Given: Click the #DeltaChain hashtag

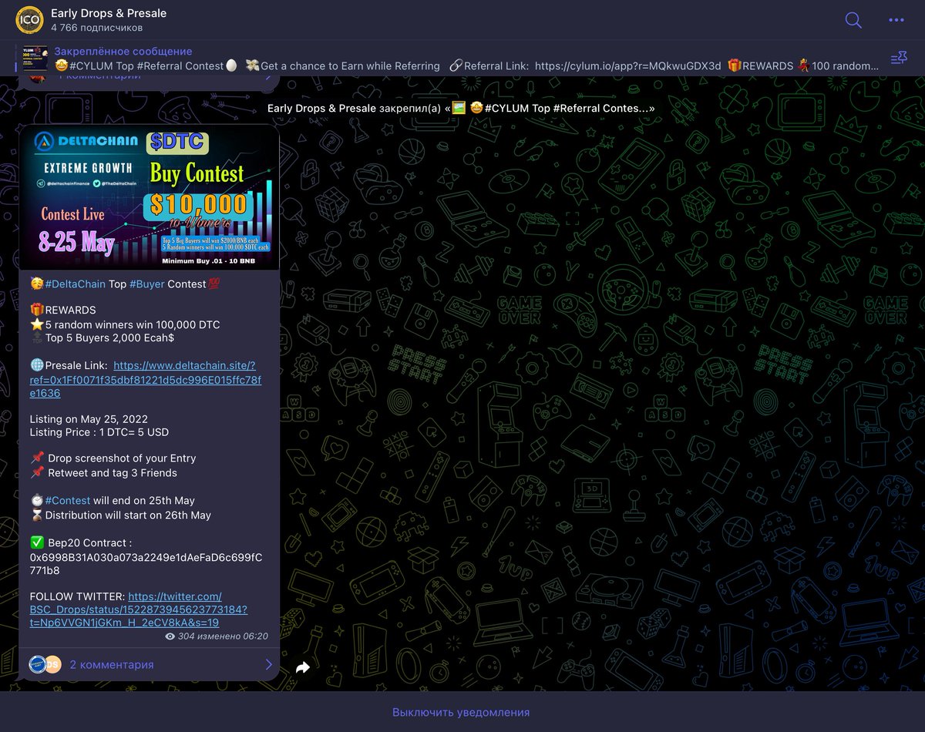Looking at the screenshot, I should click(x=75, y=284).
